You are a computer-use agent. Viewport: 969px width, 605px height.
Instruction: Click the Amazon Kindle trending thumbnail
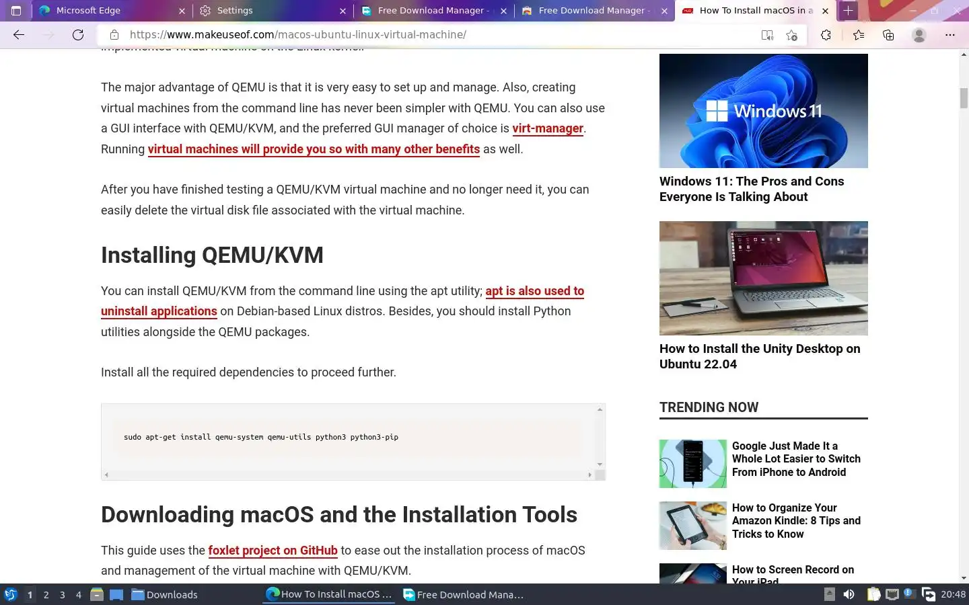693,526
